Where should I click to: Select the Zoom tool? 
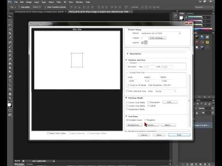point(10,98)
